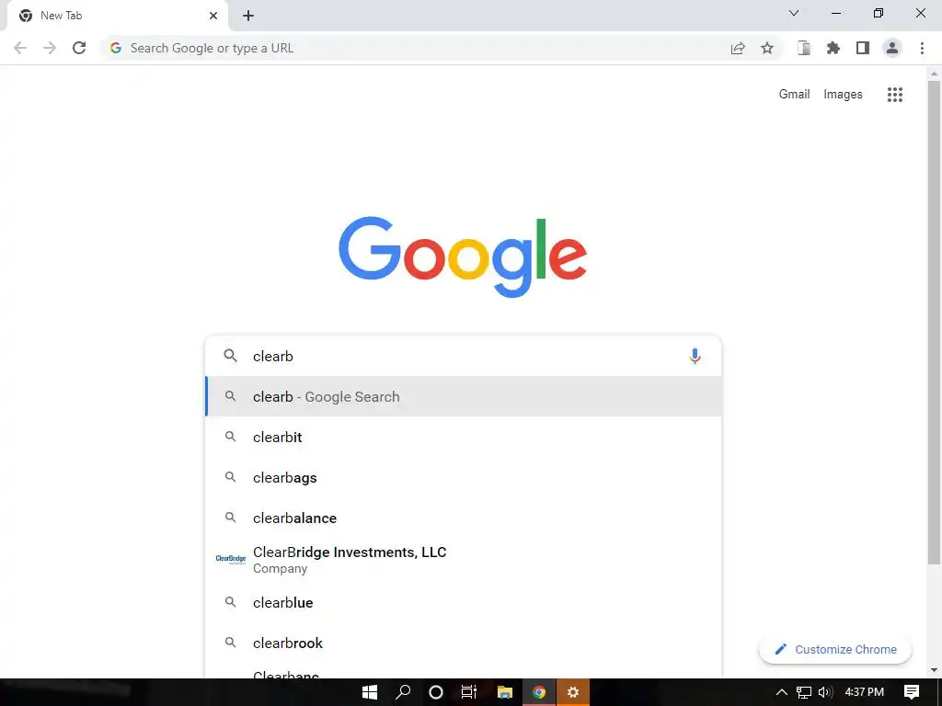Click the magnifier icon in search box
The image size is (942, 706).
(230, 356)
